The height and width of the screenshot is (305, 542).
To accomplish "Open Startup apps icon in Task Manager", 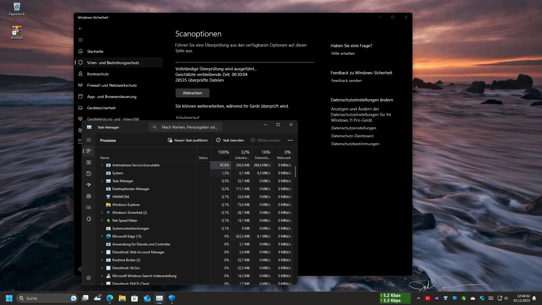I will [x=89, y=185].
